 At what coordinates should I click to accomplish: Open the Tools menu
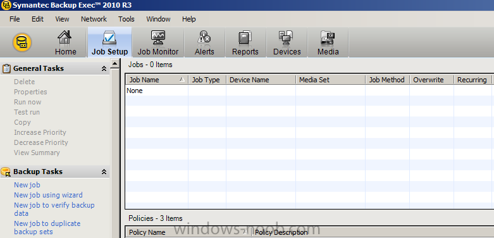(127, 19)
